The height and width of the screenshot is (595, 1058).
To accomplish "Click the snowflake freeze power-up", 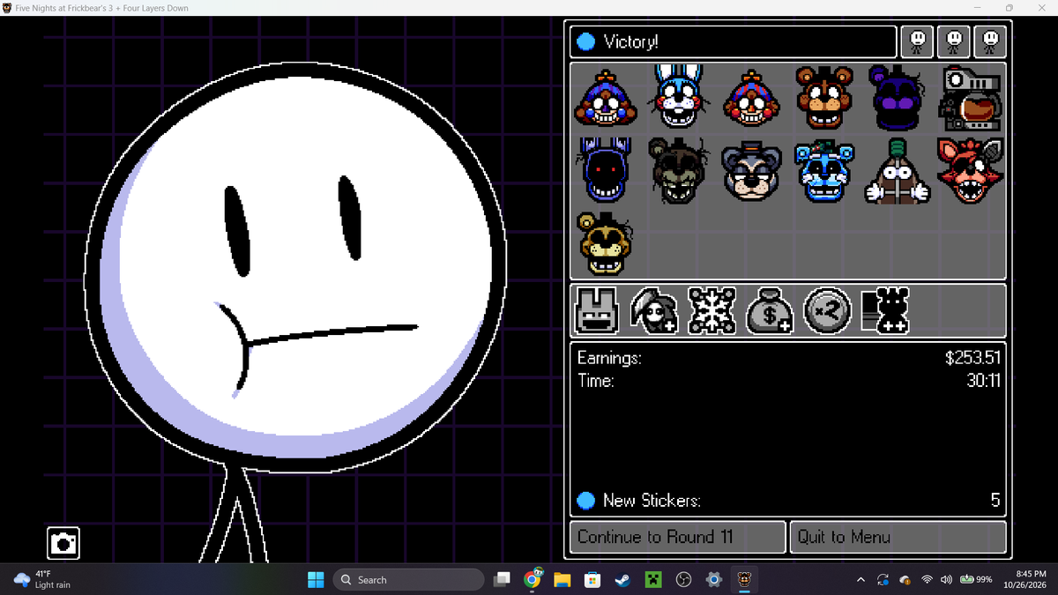I will click(x=711, y=311).
